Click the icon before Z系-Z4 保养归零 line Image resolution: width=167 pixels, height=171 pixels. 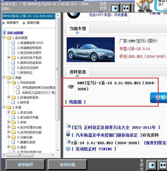pyautogui.click(x=69, y=141)
